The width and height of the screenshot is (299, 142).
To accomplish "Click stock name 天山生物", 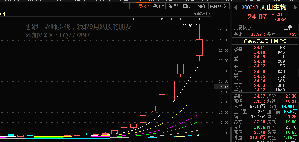I will 273,7.
